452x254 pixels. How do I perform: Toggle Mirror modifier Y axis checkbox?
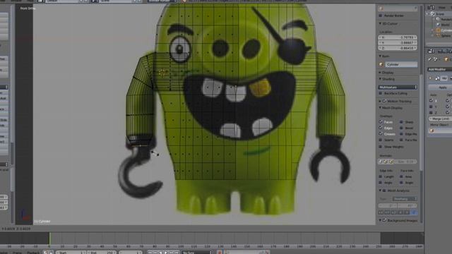pos(431,107)
